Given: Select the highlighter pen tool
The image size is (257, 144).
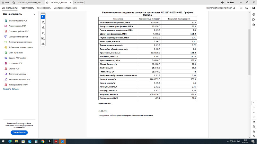Looking at the screenshot, I should [43, 28].
